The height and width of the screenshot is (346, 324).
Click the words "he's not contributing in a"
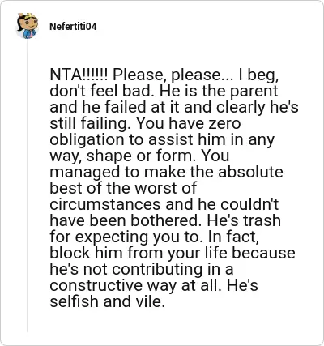pyautogui.click(x=142, y=269)
